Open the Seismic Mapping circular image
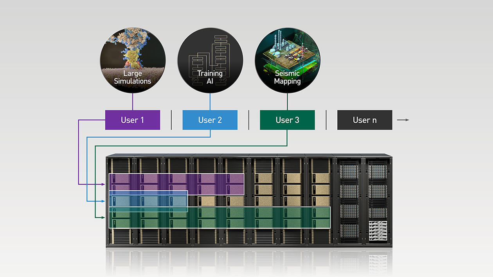493x277 pixels. pyautogui.click(x=288, y=60)
